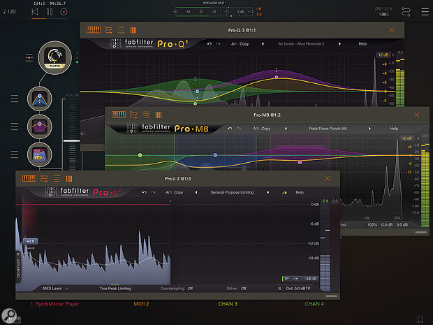Toggle A/B state in Pro-MB
The image size is (433, 325).
coord(256,129)
